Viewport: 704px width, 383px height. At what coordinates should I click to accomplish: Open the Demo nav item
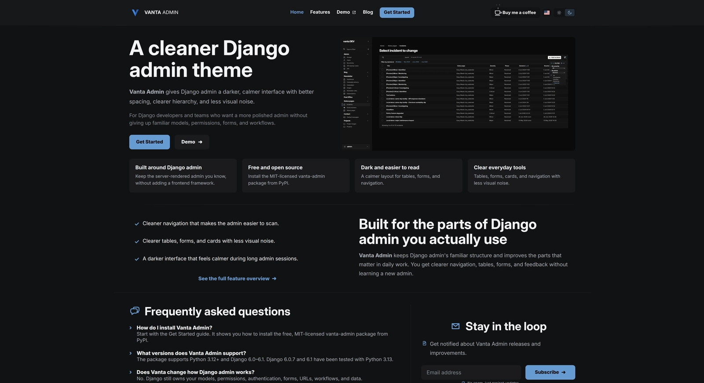[346, 12]
